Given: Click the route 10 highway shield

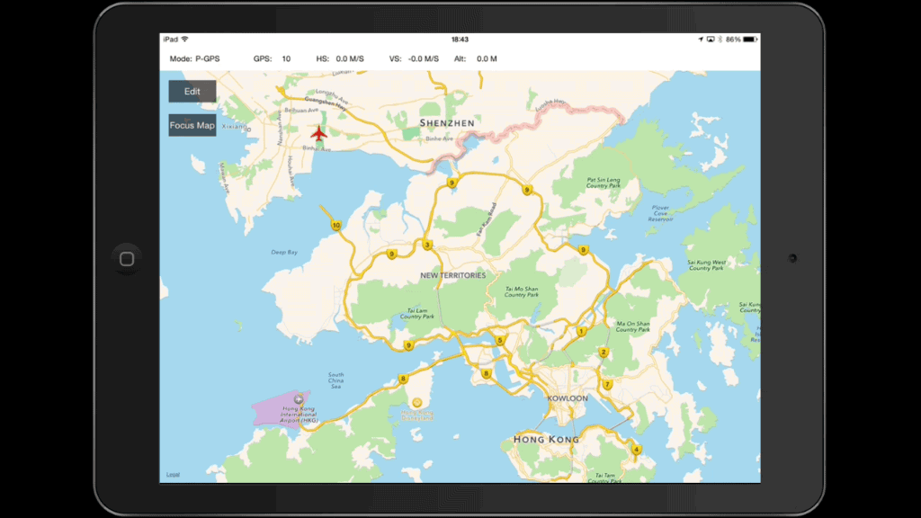Looking at the screenshot, I should (x=335, y=226).
